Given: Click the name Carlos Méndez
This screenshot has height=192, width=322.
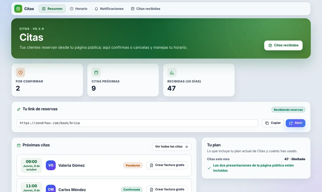Looking at the screenshot, I should (x=72, y=190).
